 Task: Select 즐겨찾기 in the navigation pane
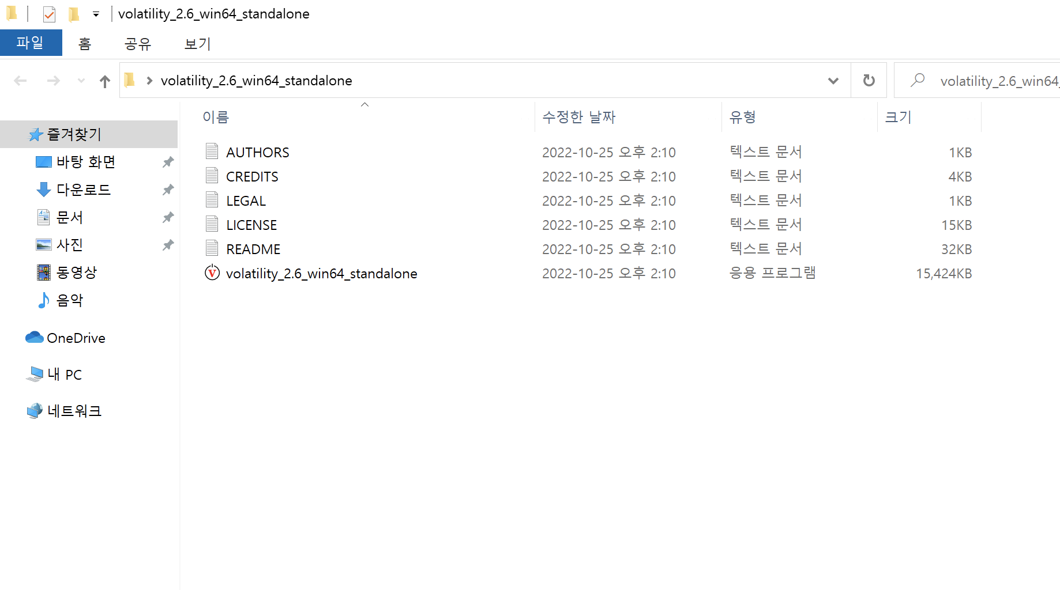pos(89,134)
